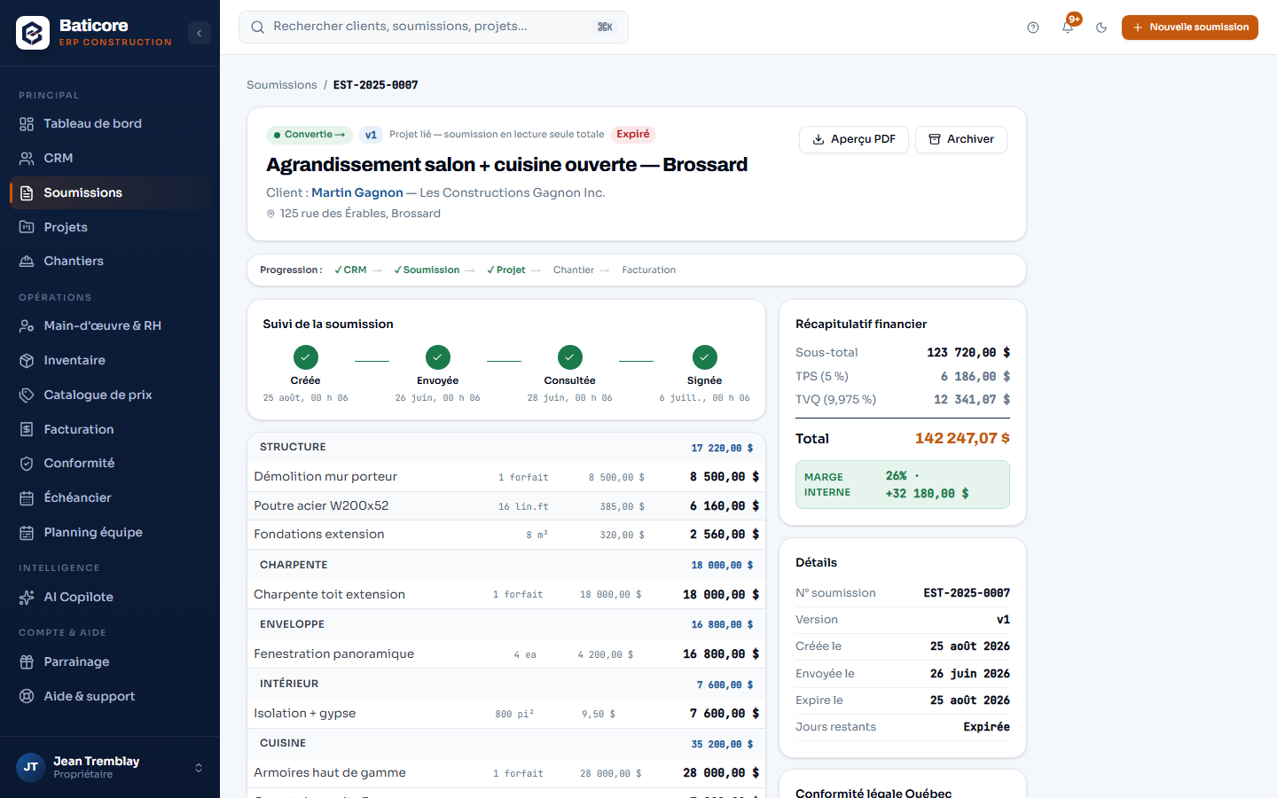Click the Échéancier calendar icon

coord(27,497)
